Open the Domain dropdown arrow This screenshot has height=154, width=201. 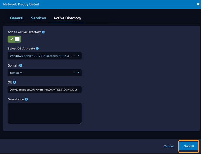pos(78,73)
